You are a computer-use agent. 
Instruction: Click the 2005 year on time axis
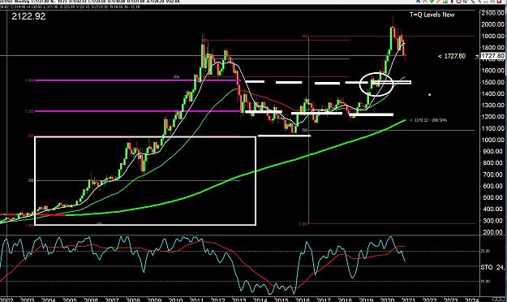(x=70, y=300)
